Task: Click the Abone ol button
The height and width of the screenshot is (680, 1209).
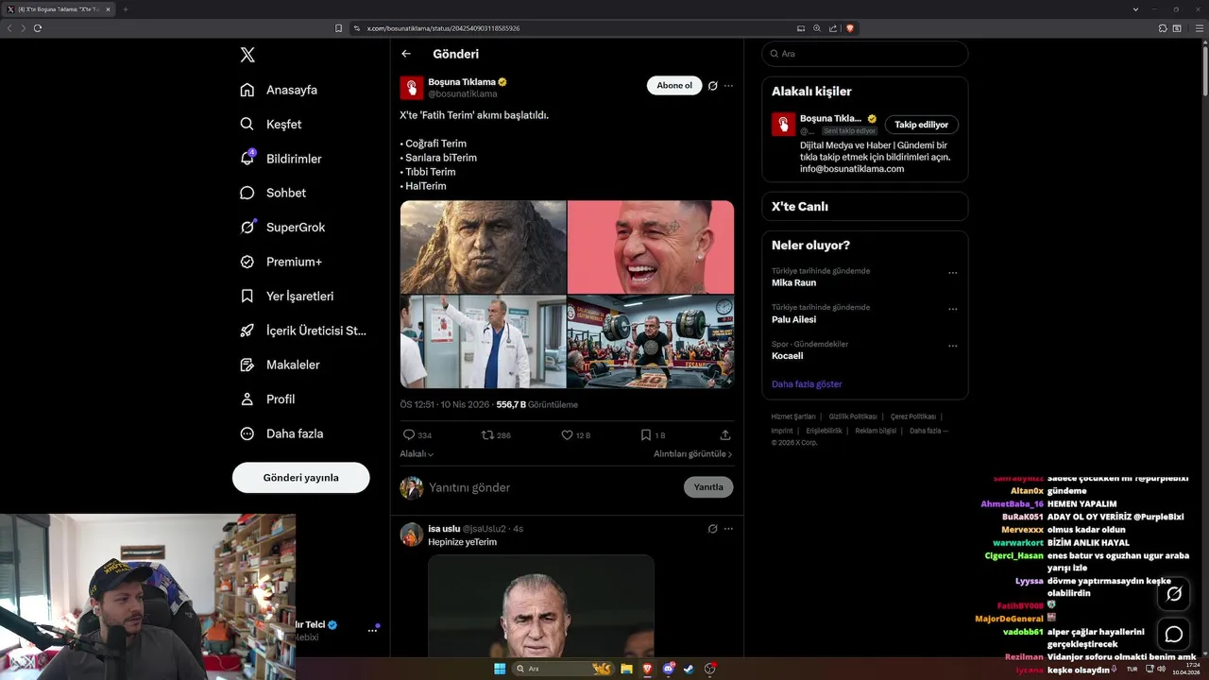Action: 674,85
